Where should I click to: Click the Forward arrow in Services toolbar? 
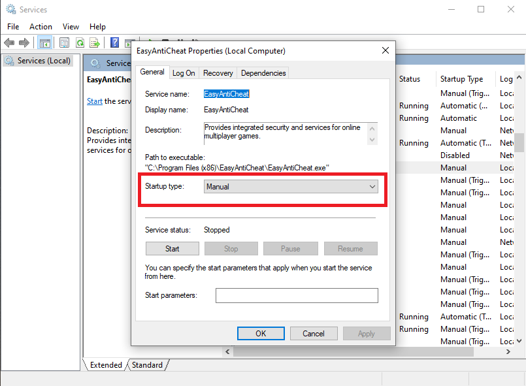[24, 42]
